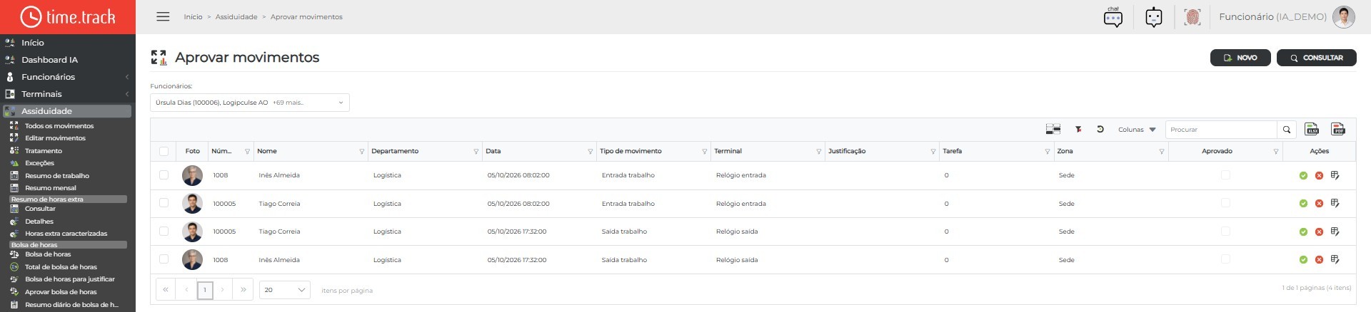1371x312 pixels.
Task: Open Resumo mensal in sidebar
Action: [x=51, y=188]
